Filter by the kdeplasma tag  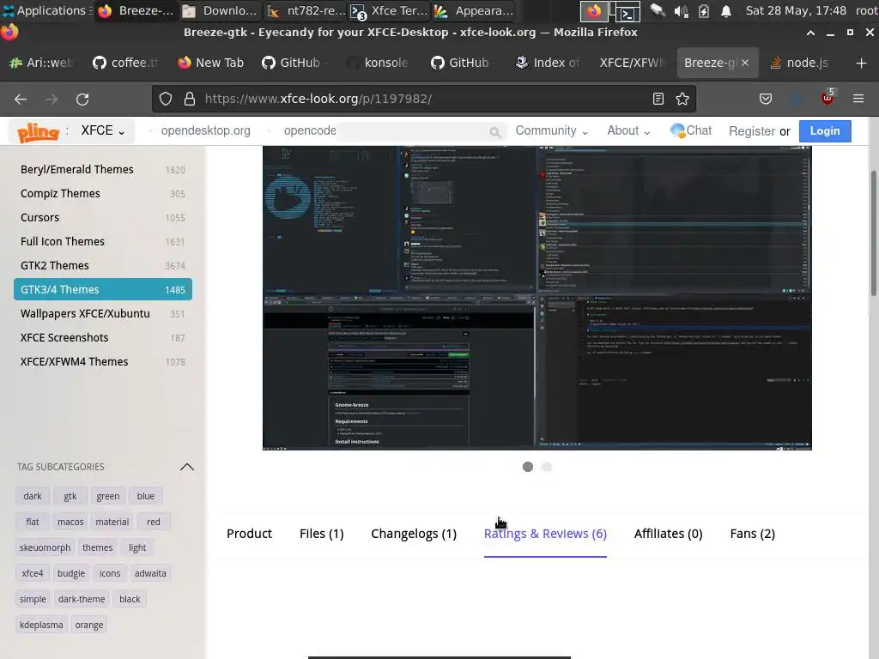(41, 625)
